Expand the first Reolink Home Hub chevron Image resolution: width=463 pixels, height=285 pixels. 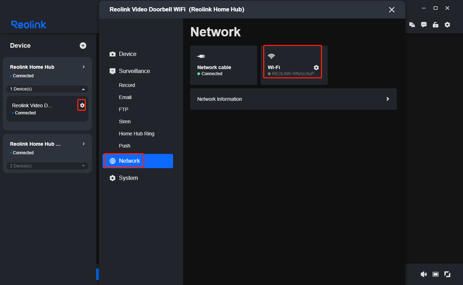(x=84, y=67)
